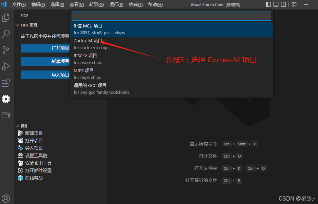The image size is (318, 204).
Task: Click the blue 新建项目 button
Action: [x=45, y=61]
